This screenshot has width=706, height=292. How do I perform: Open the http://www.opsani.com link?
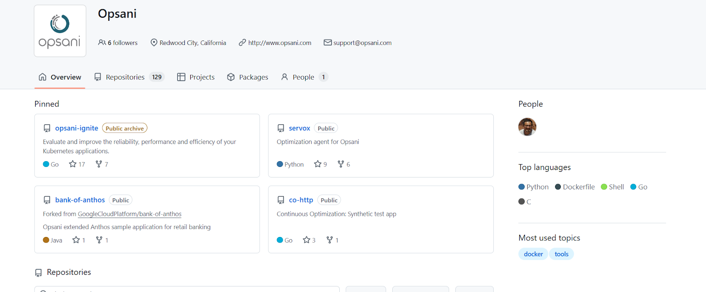point(280,43)
